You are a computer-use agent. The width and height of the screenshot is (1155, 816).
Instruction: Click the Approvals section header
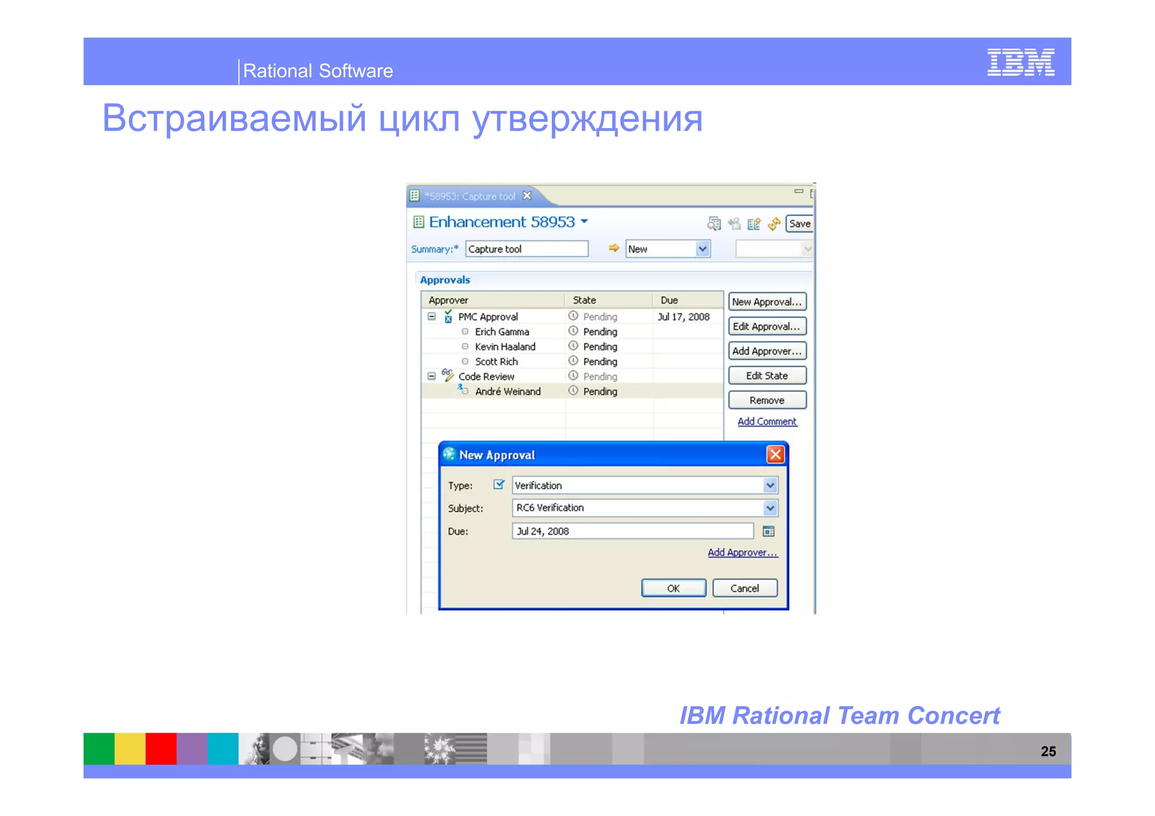tap(445, 280)
